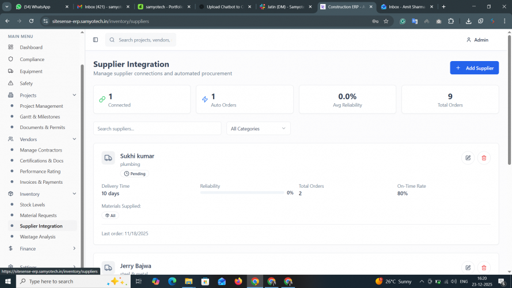Open the browser downloads icon
512x288 pixels.
pyautogui.click(x=468, y=21)
